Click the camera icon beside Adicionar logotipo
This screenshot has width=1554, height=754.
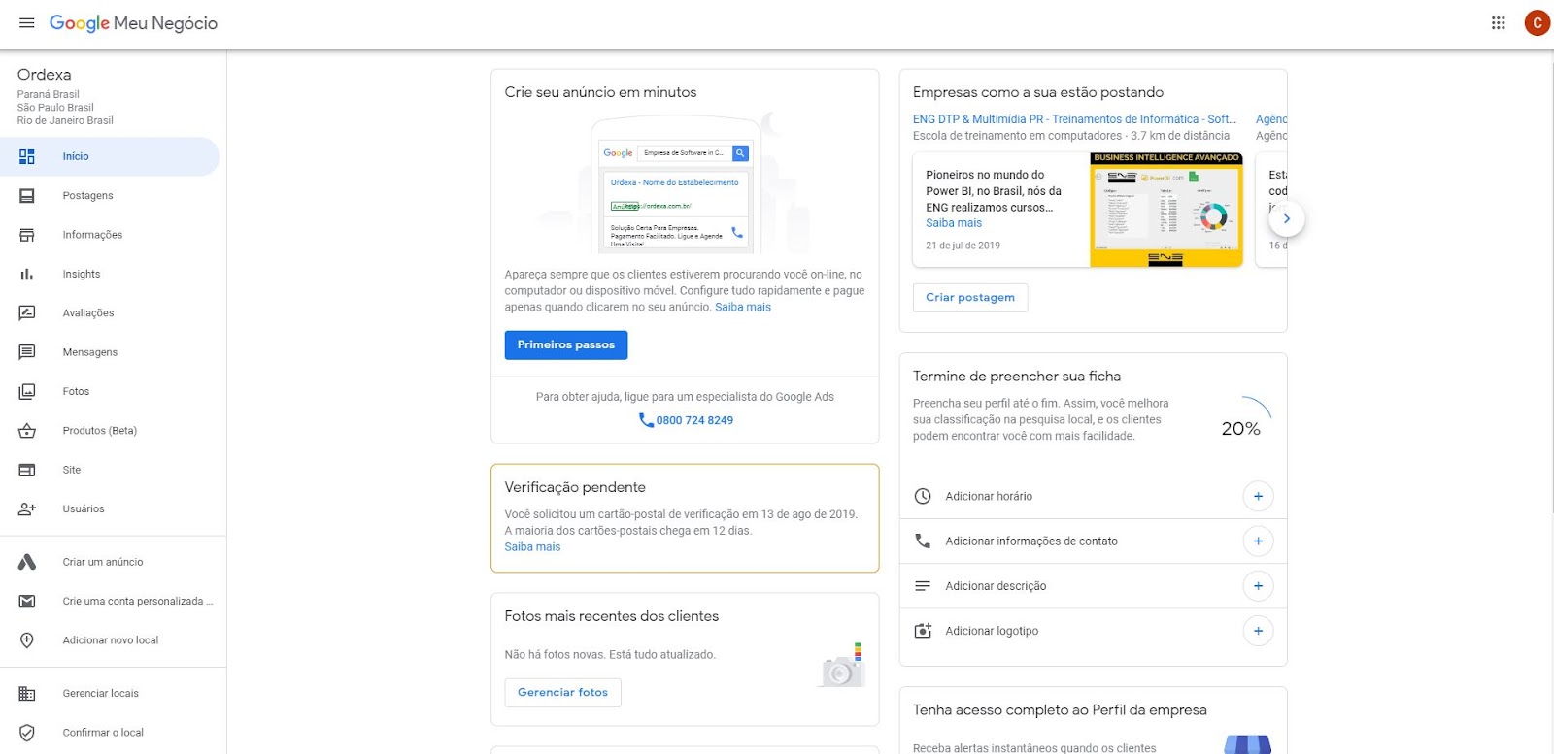point(923,631)
